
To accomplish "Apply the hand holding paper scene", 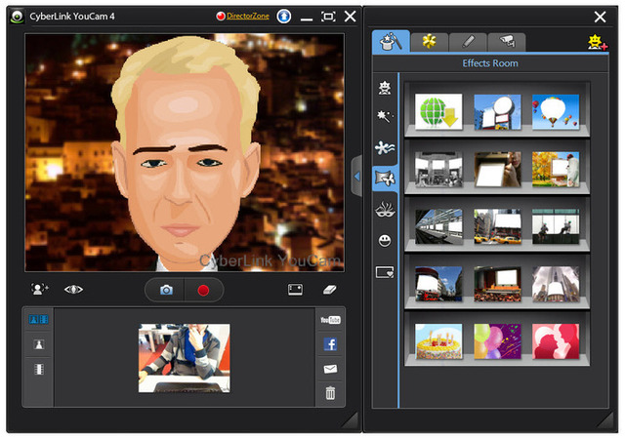I will pyautogui.click(x=497, y=169).
